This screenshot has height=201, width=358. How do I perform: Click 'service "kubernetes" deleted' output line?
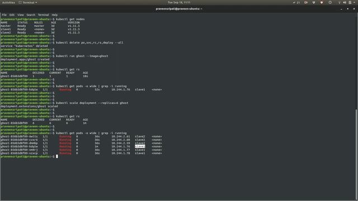24,46
